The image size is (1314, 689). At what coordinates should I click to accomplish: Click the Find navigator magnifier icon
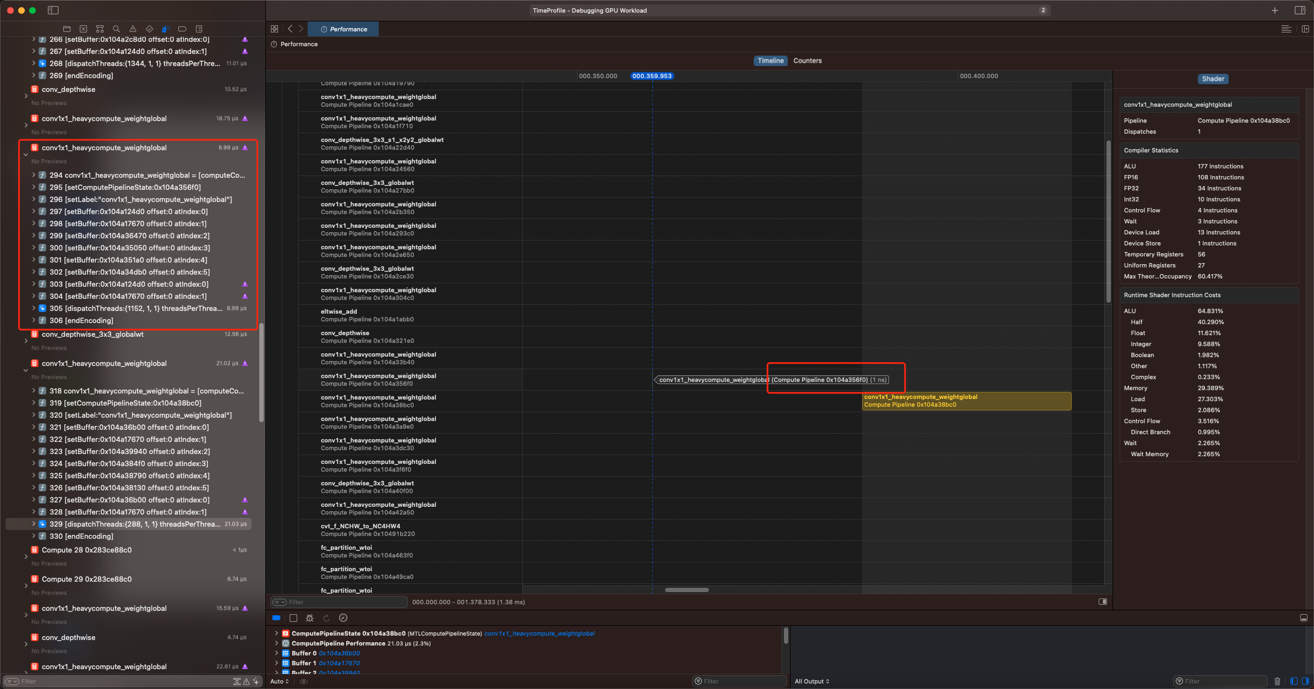click(116, 29)
